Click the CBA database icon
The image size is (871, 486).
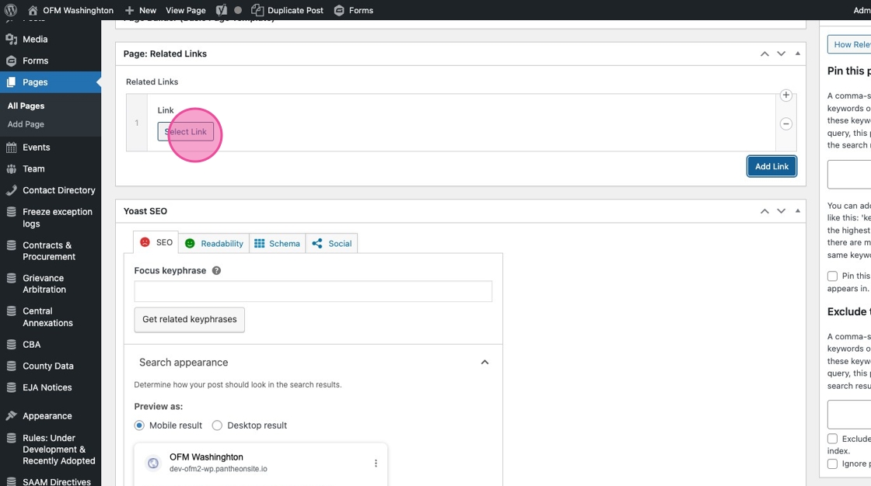coord(11,345)
